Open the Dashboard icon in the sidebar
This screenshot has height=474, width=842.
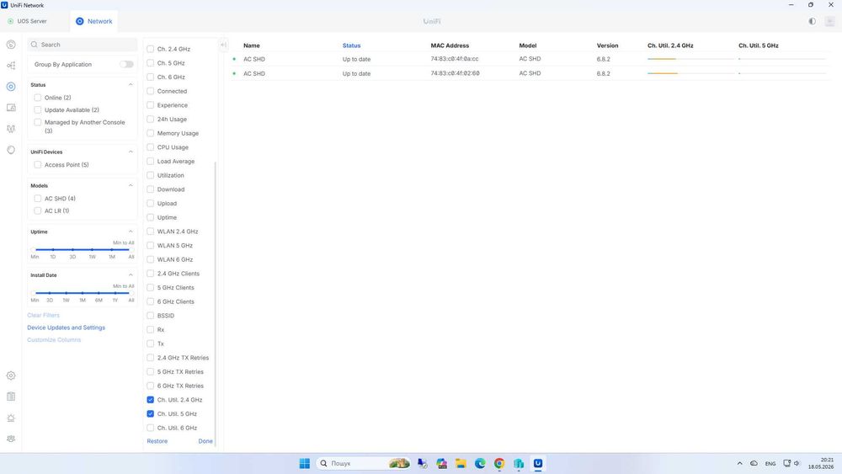click(11, 45)
